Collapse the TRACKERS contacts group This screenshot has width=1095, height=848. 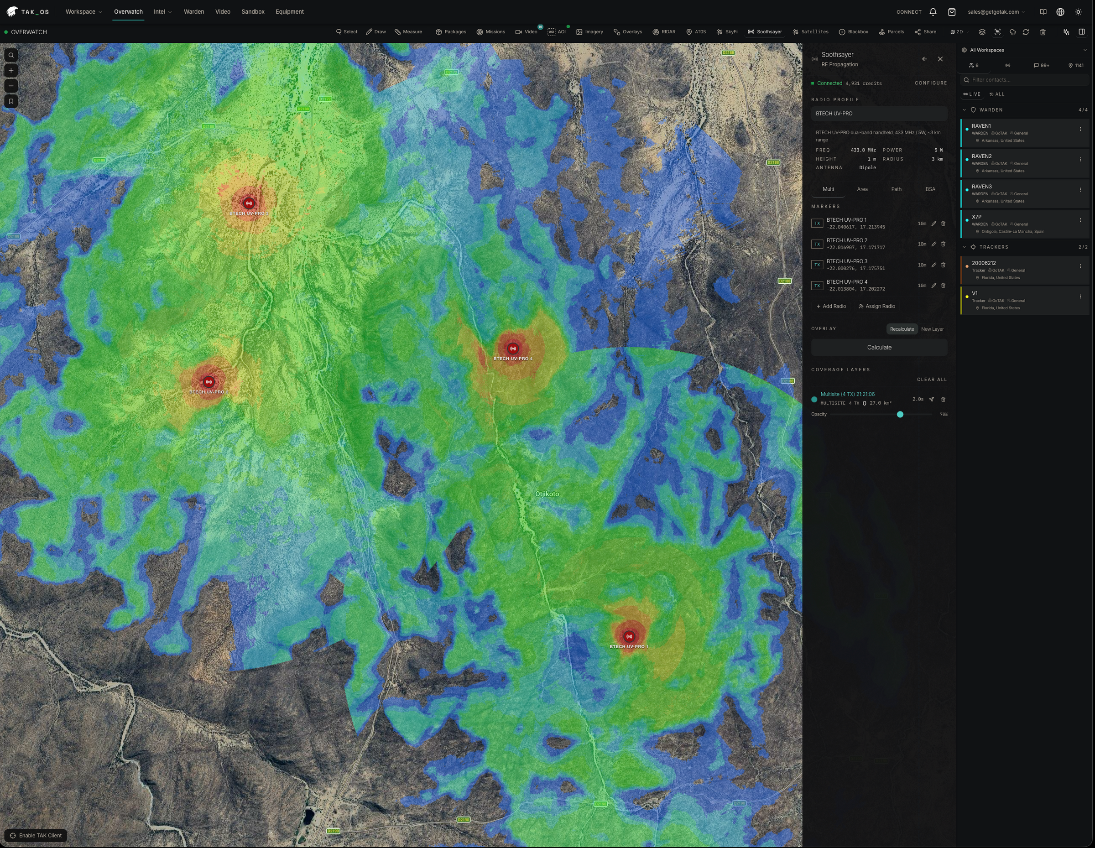pos(964,247)
